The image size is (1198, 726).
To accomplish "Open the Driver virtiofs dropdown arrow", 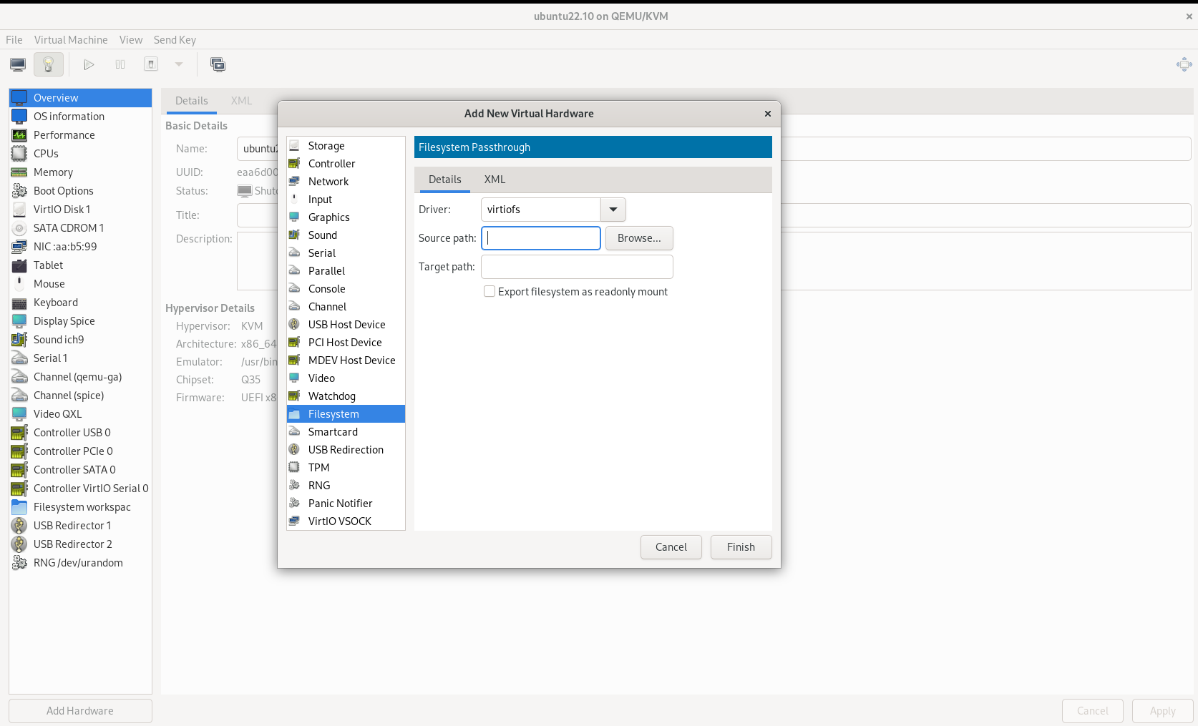I will click(613, 210).
